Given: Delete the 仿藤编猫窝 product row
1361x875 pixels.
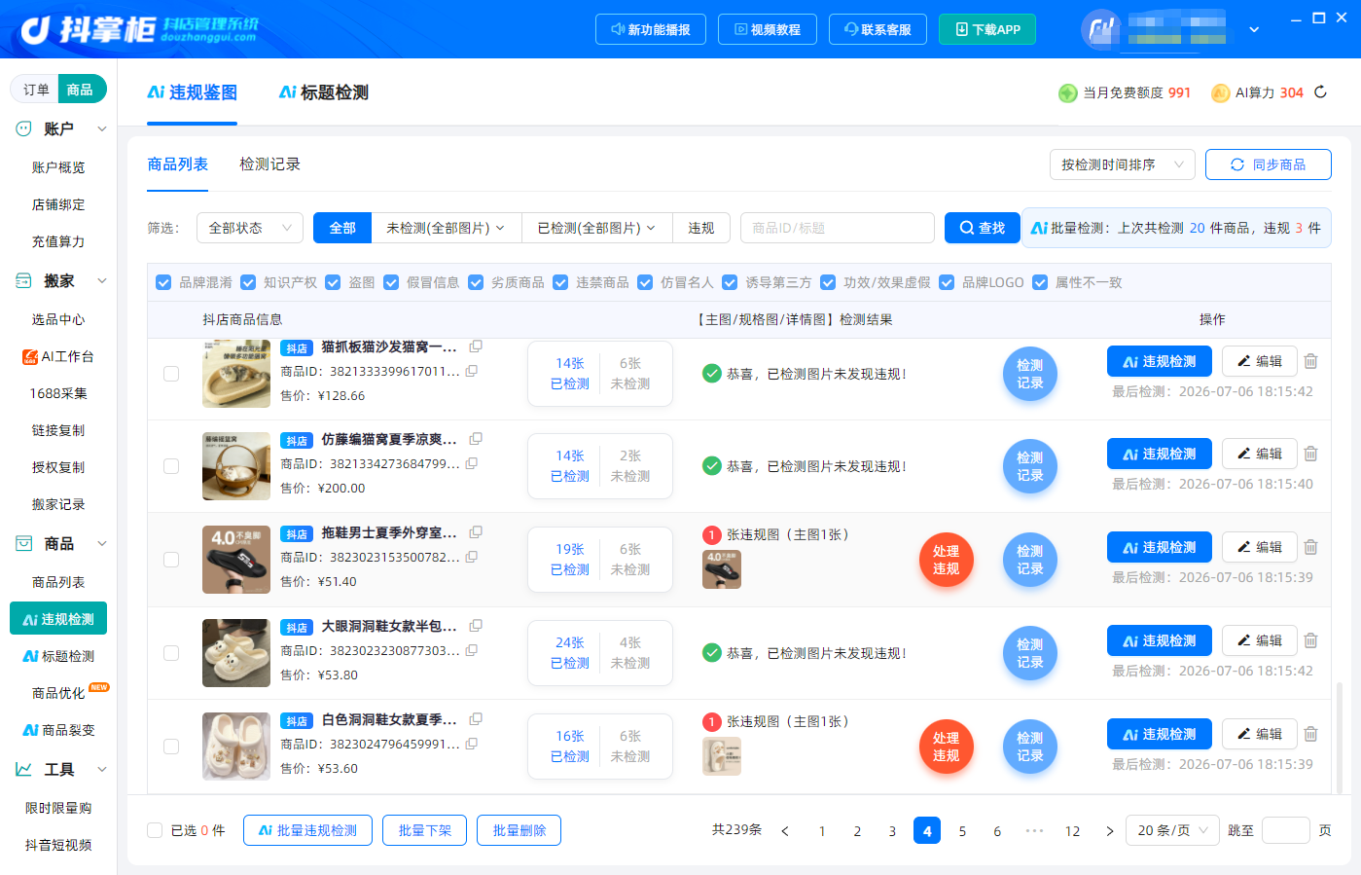Looking at the screenshot, I should coord(1310,455).
